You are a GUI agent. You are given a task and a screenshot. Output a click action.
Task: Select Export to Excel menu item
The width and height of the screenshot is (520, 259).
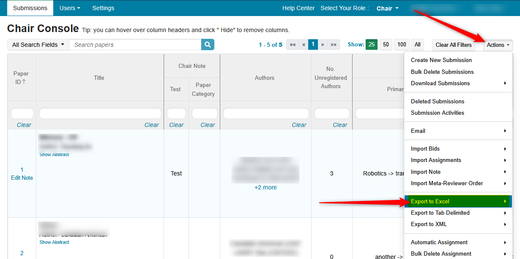(x=458, y=201)
